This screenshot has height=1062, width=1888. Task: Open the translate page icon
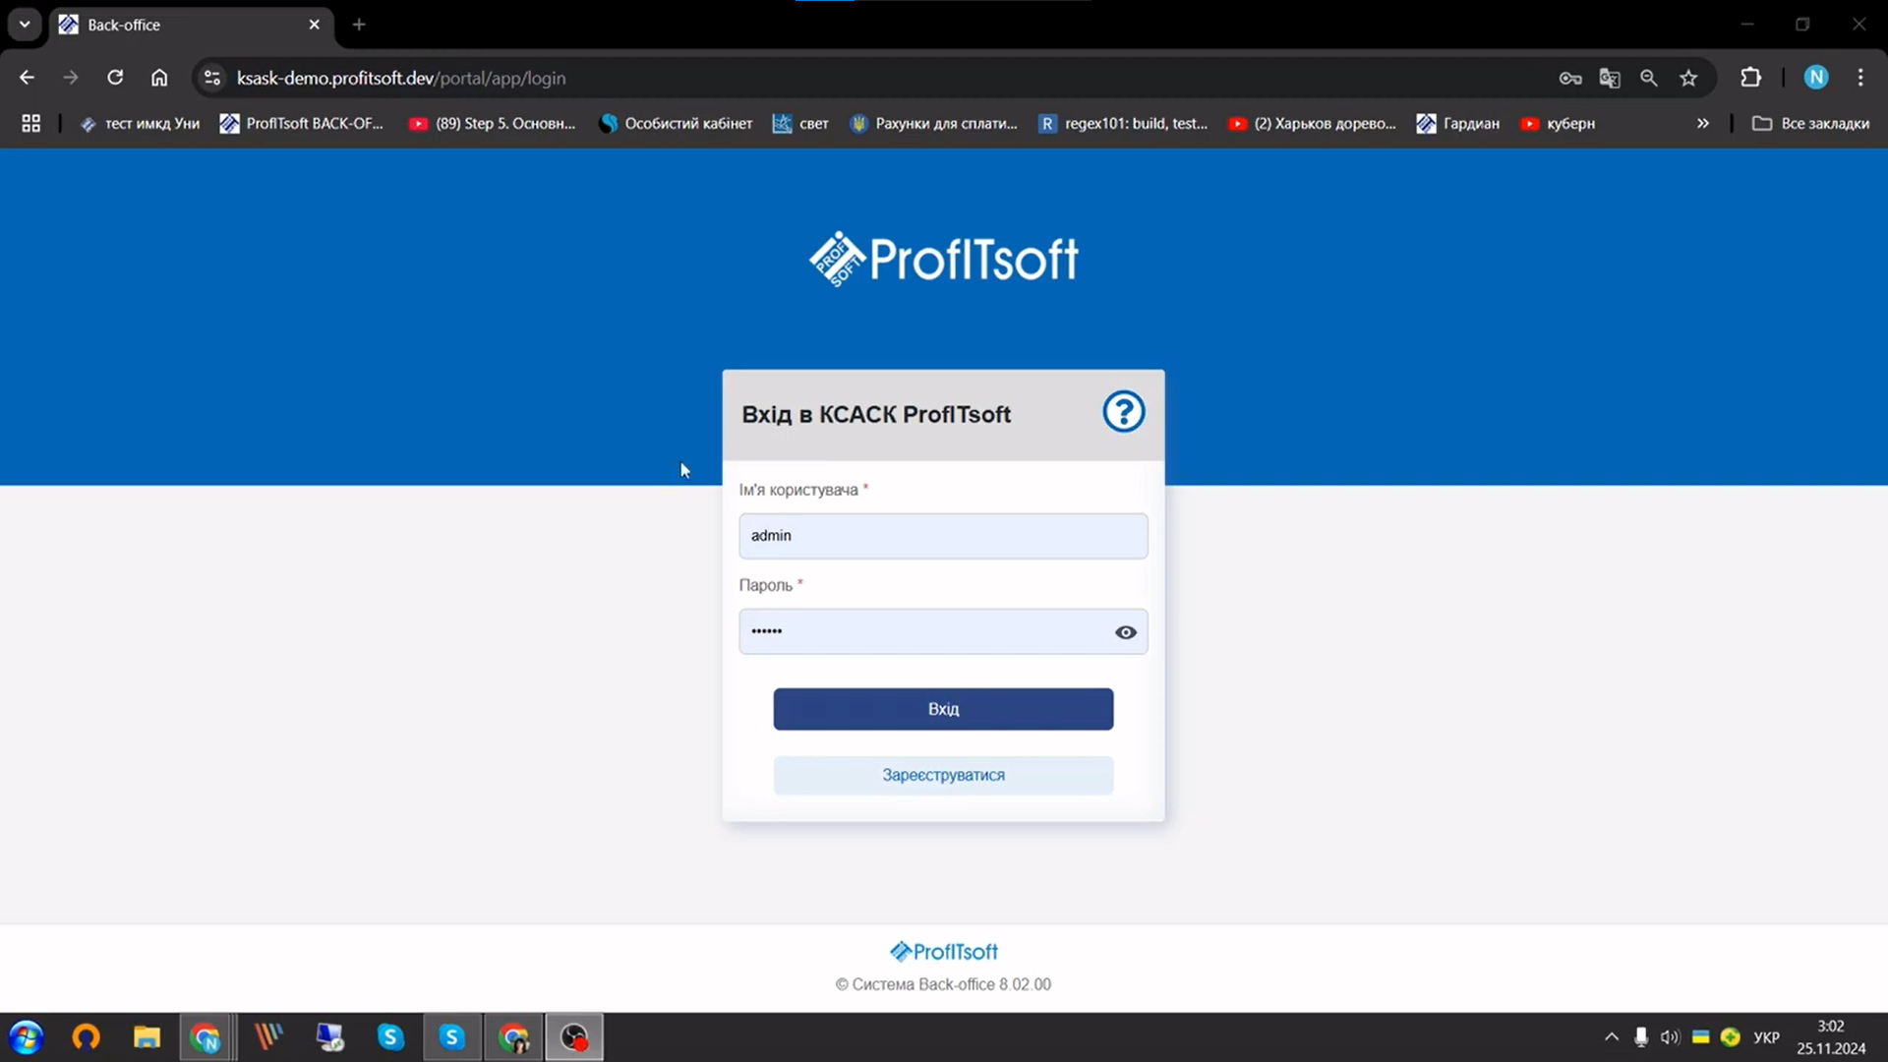[x=1610, y=78]
